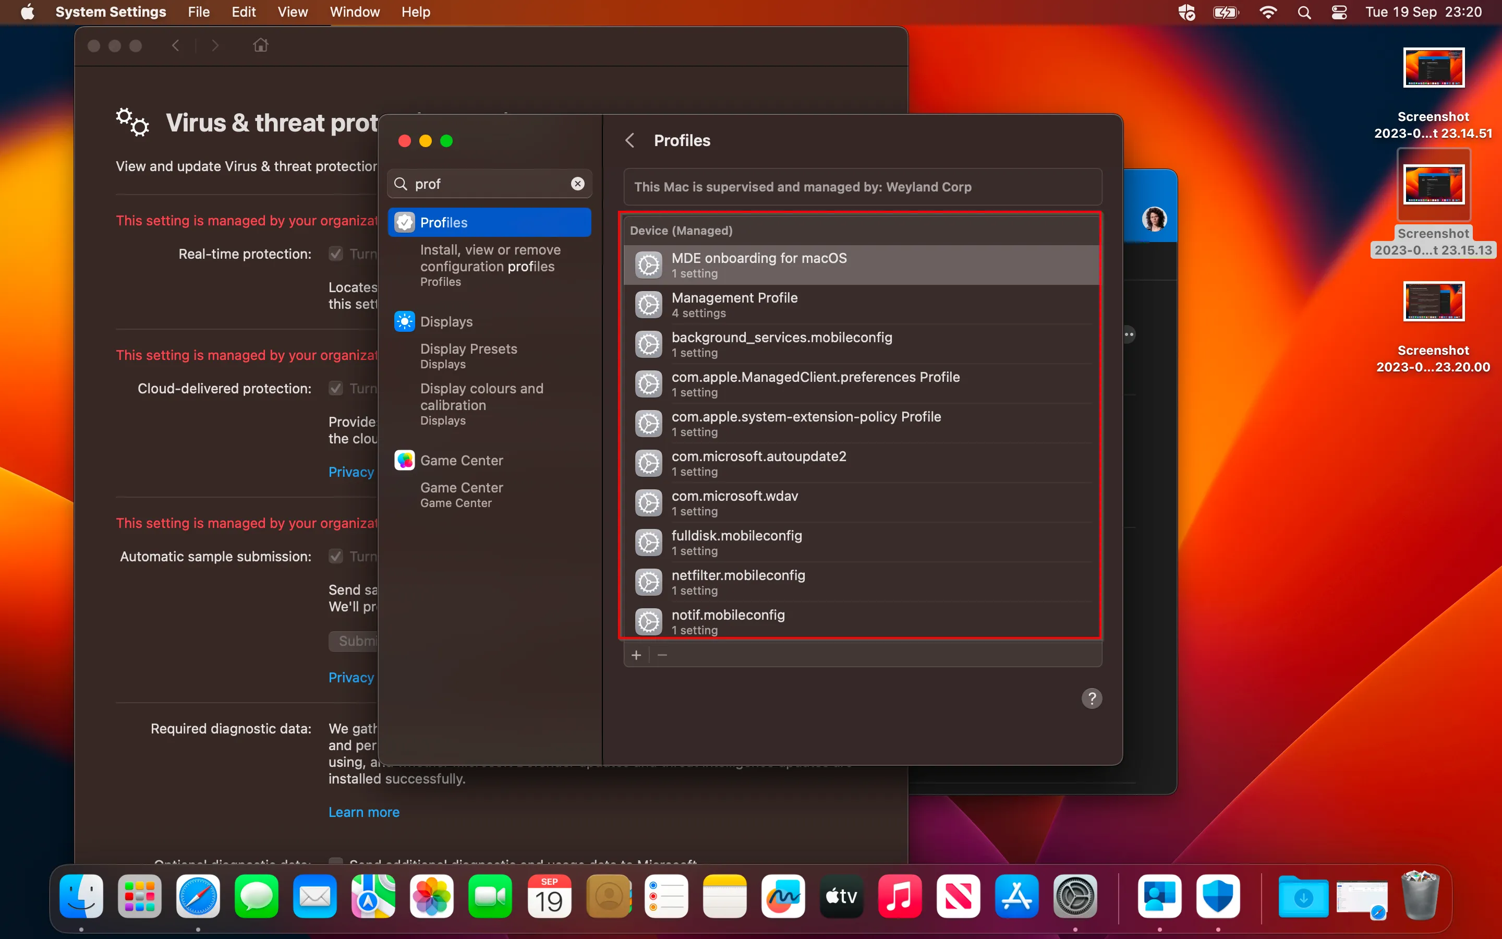This screenshot has width=1502, height=939.
Task: Open Photos from the Dock
Action: tap(432, 896)
